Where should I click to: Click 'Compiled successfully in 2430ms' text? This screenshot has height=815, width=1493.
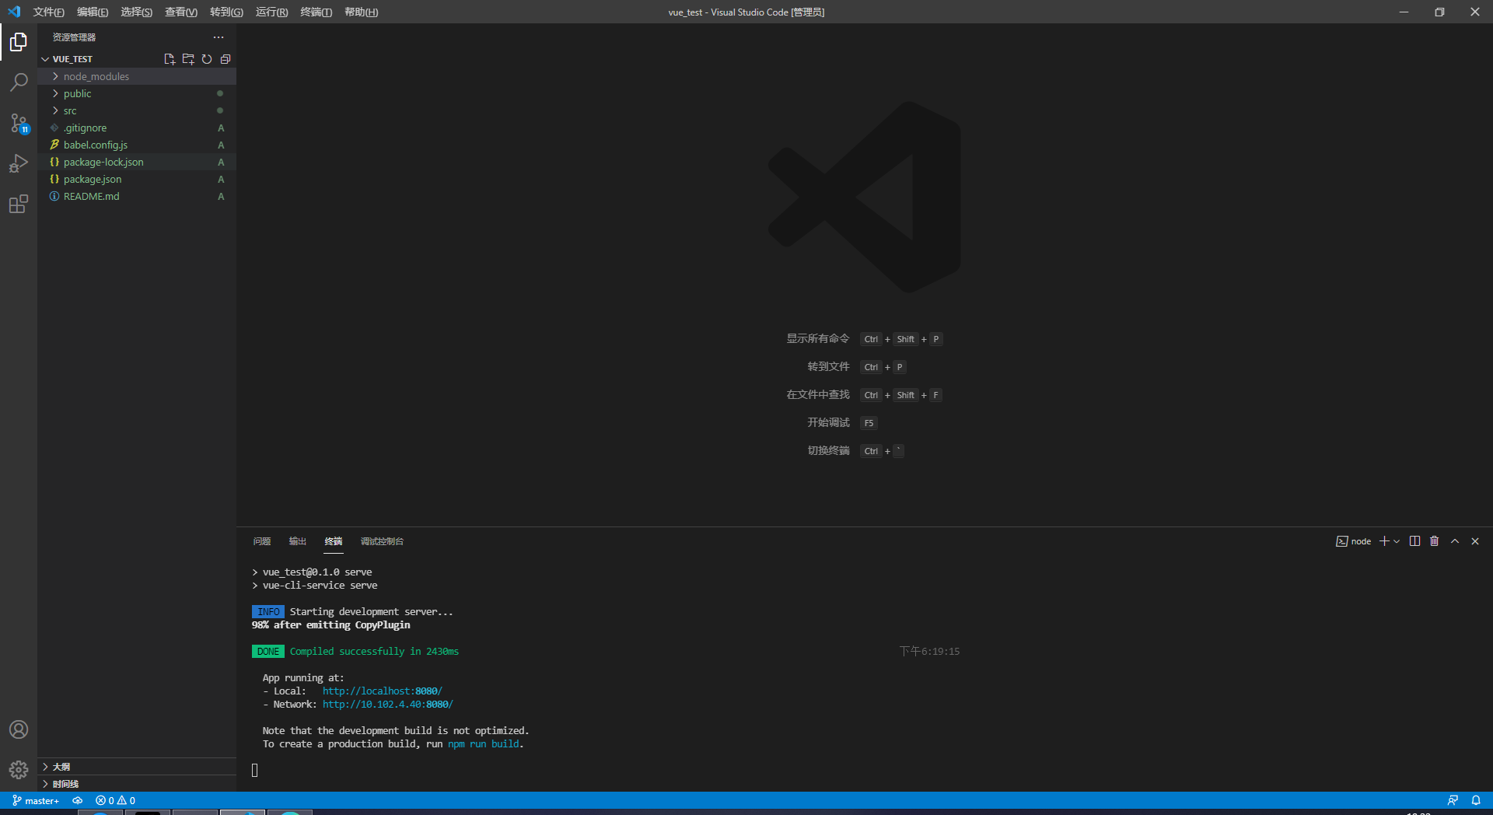[x=374, y=651]
